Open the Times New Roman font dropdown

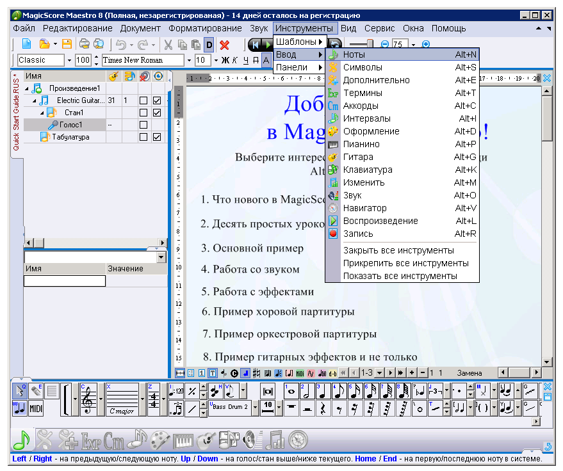point(189,60)
